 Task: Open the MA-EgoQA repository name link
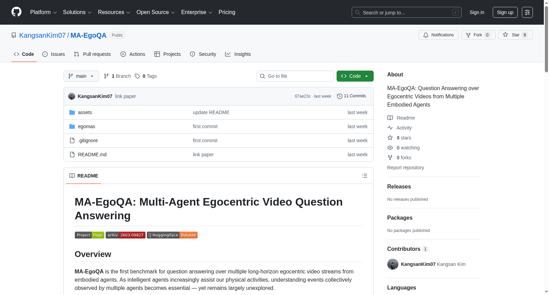tap(89, 35)
